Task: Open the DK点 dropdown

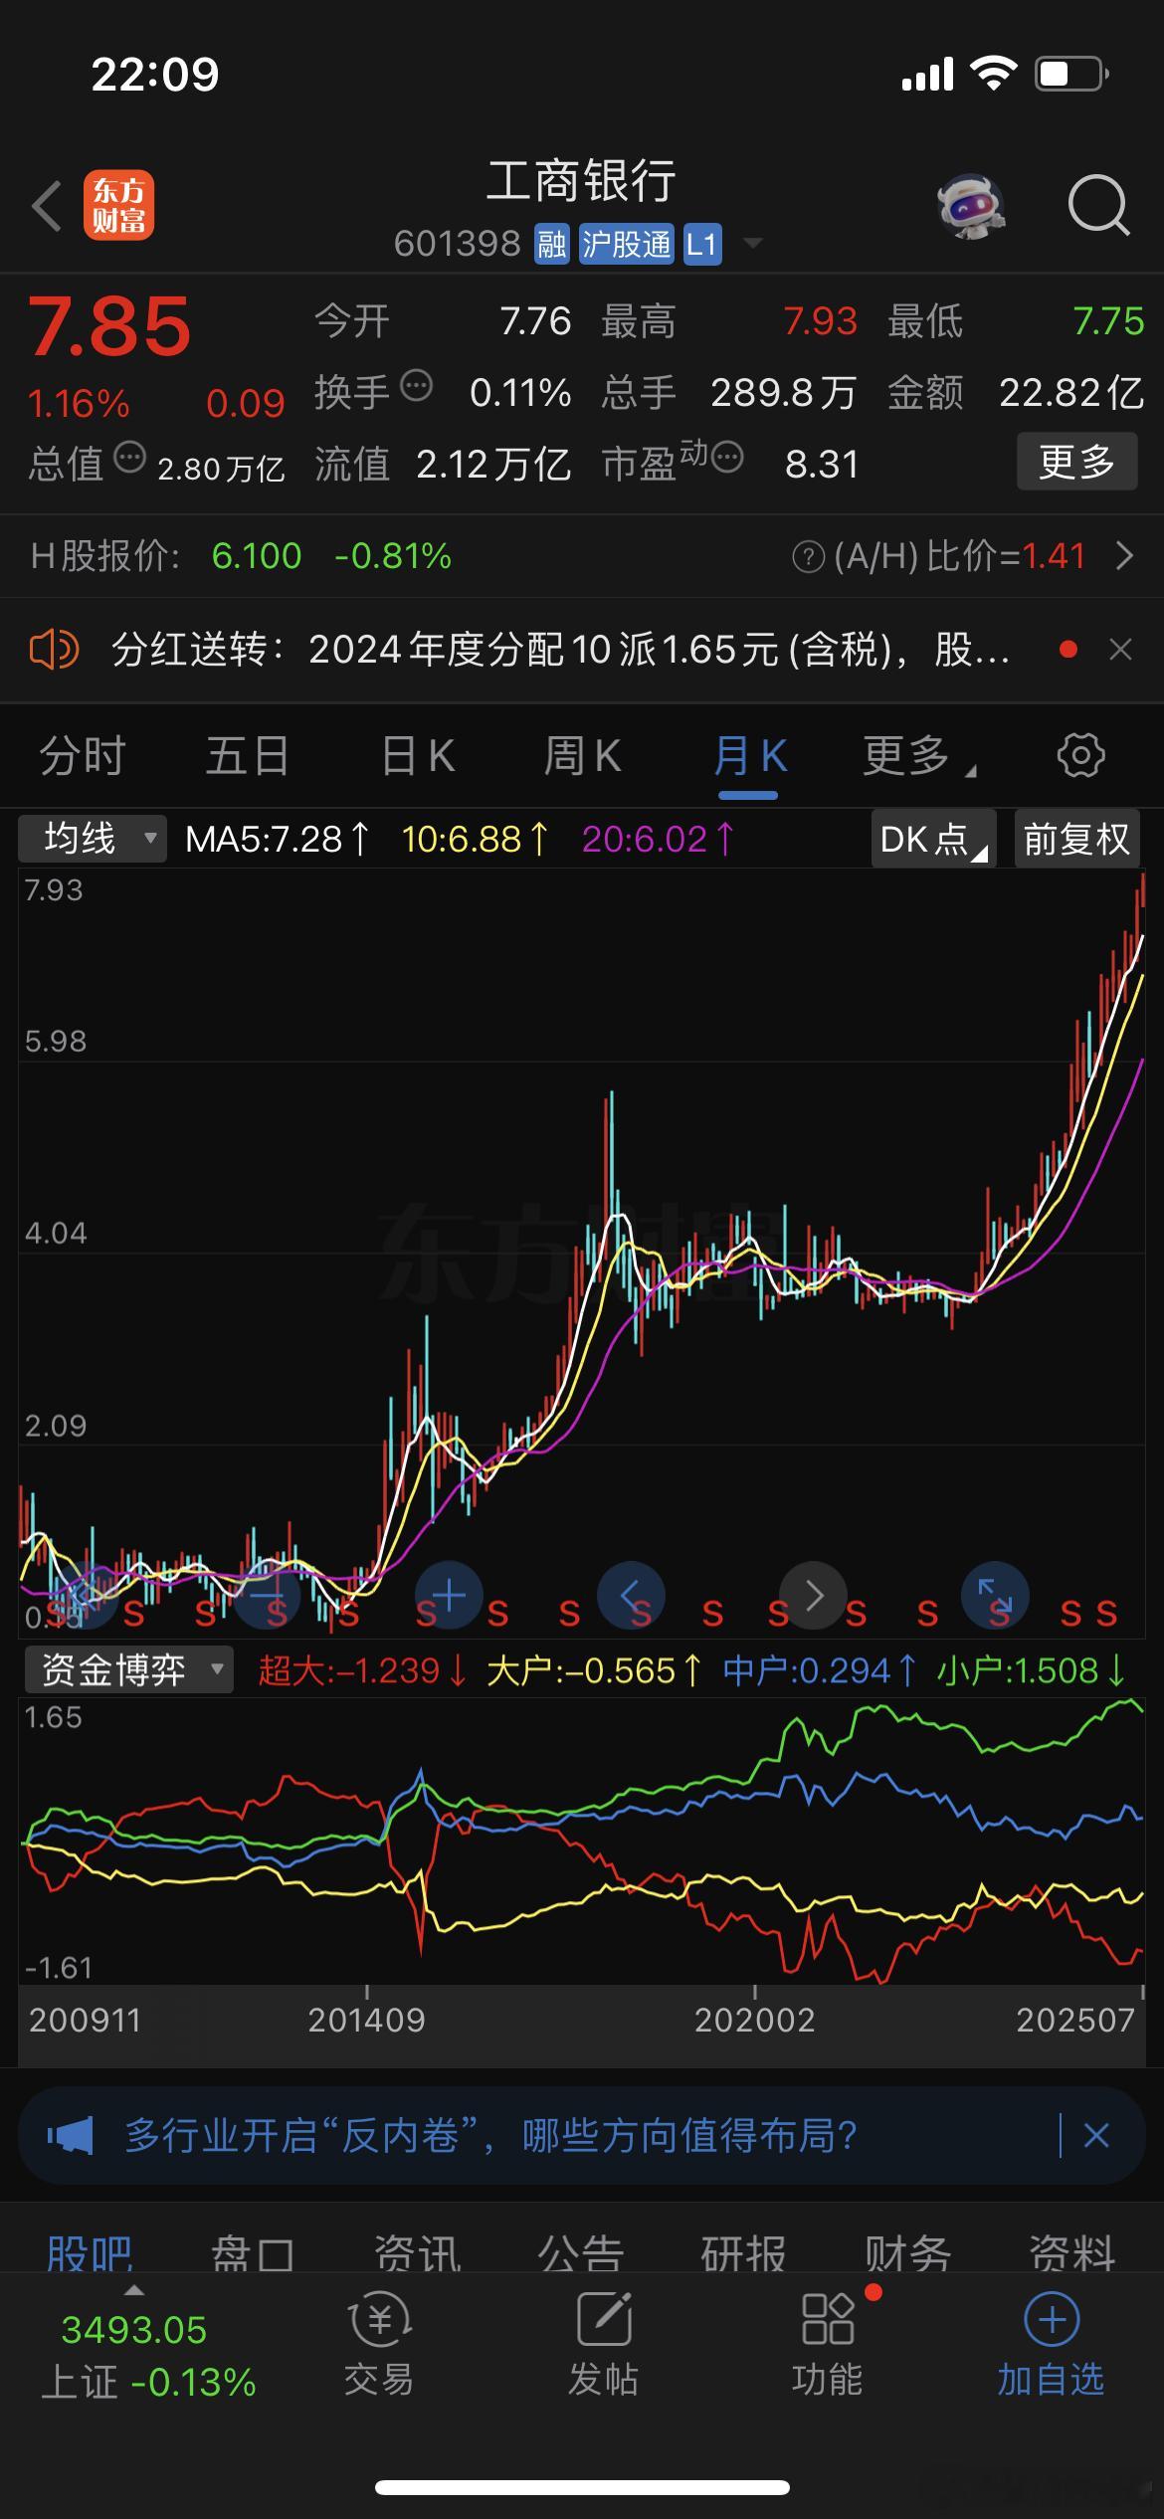Action: point(933,839)
